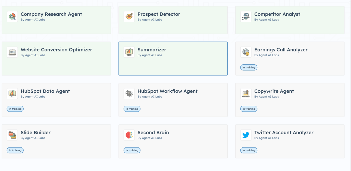Click the Competitor Analyst robot icon
Viewport: 351px width, 171px height.
point(246,17)
